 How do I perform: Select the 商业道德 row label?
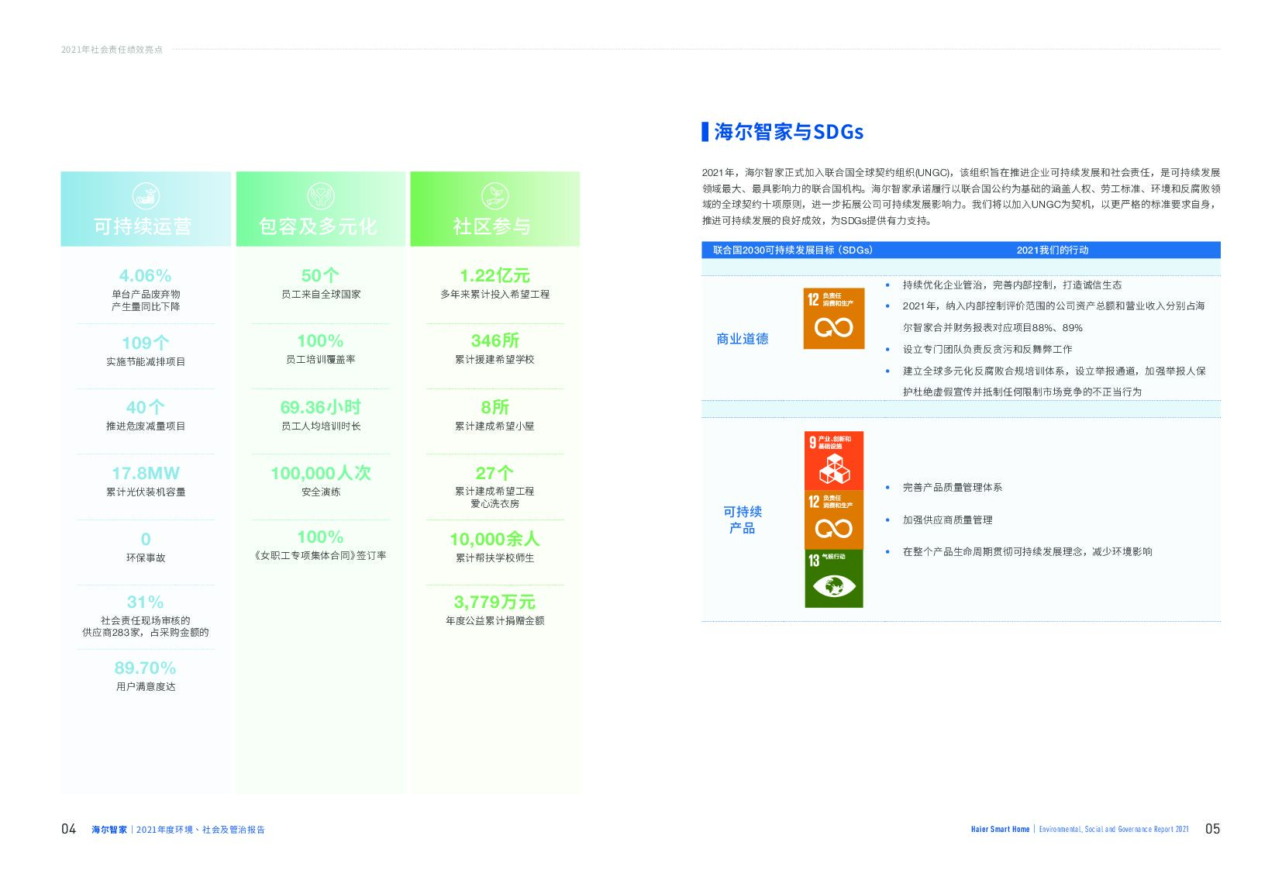[x=743, y=339]
